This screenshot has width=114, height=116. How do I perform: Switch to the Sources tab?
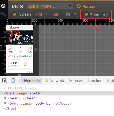pos(76,81)
